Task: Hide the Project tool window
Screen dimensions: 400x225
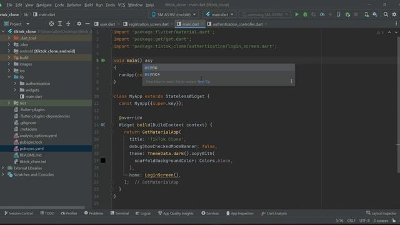Action: pyautogui.click(x=87, y=24)
